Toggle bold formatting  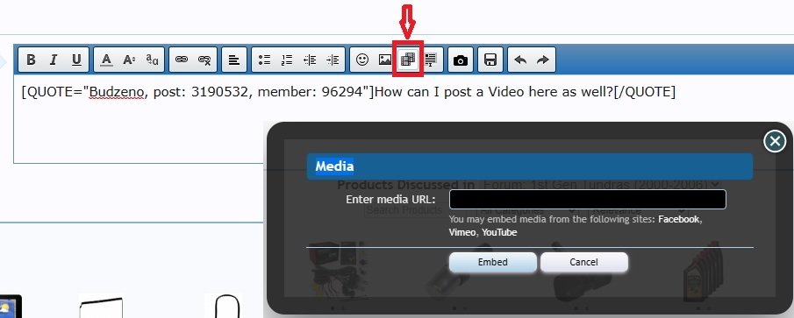pos(31,60)
